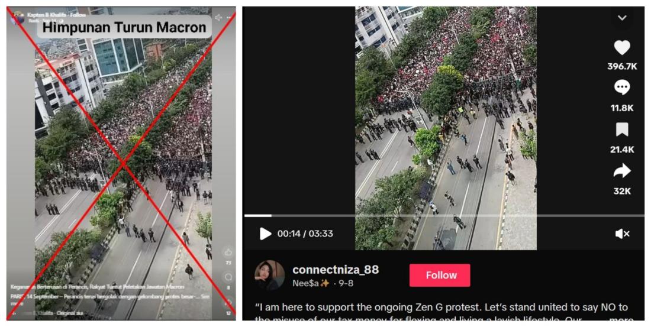Viewport: 651px width, 327px height.
Task: Open the connectniza_88 username link
Action: 336,270
